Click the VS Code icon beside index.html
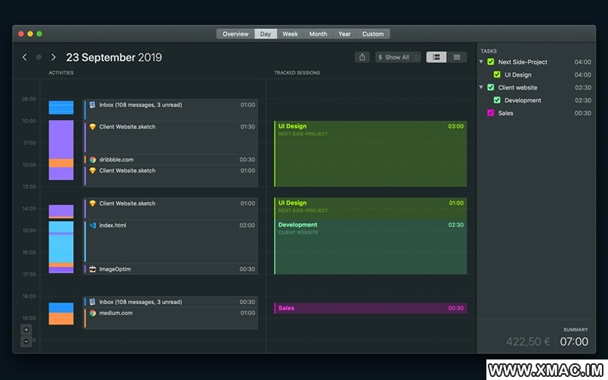This screenshot has width=608, height=380. (92, 226)
